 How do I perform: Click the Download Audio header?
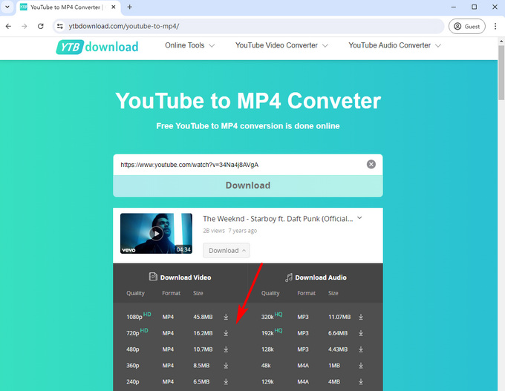[316, 277]
